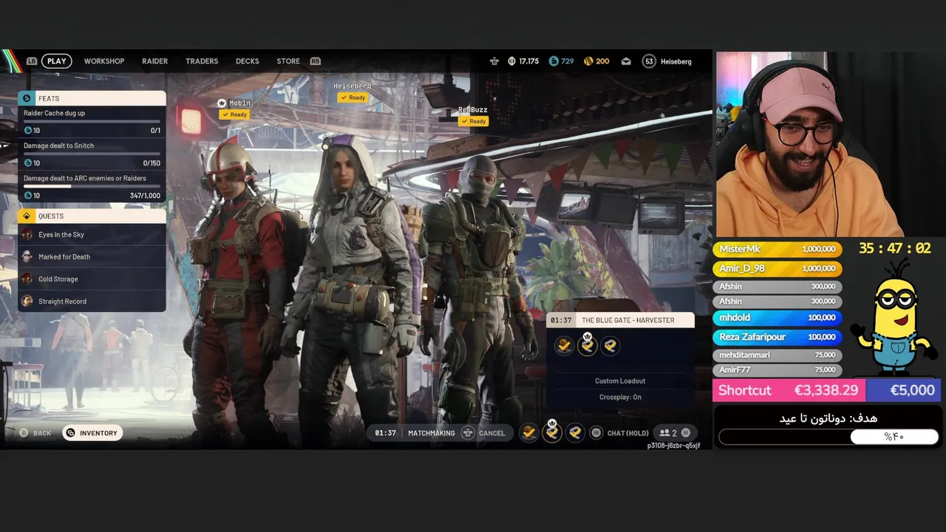The image size is (946, 532).
Task: Click the Raider Cache dug up progress bar
Action: pos(92,121)
